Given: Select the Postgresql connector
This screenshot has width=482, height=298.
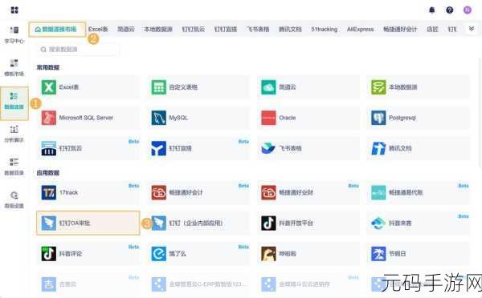Looking at the screenshot, I should [x=418, y=118].
